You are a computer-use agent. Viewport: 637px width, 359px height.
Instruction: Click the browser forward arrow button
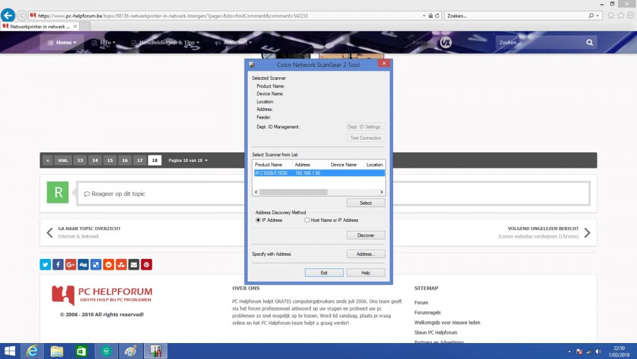click(x=22, y=15)
